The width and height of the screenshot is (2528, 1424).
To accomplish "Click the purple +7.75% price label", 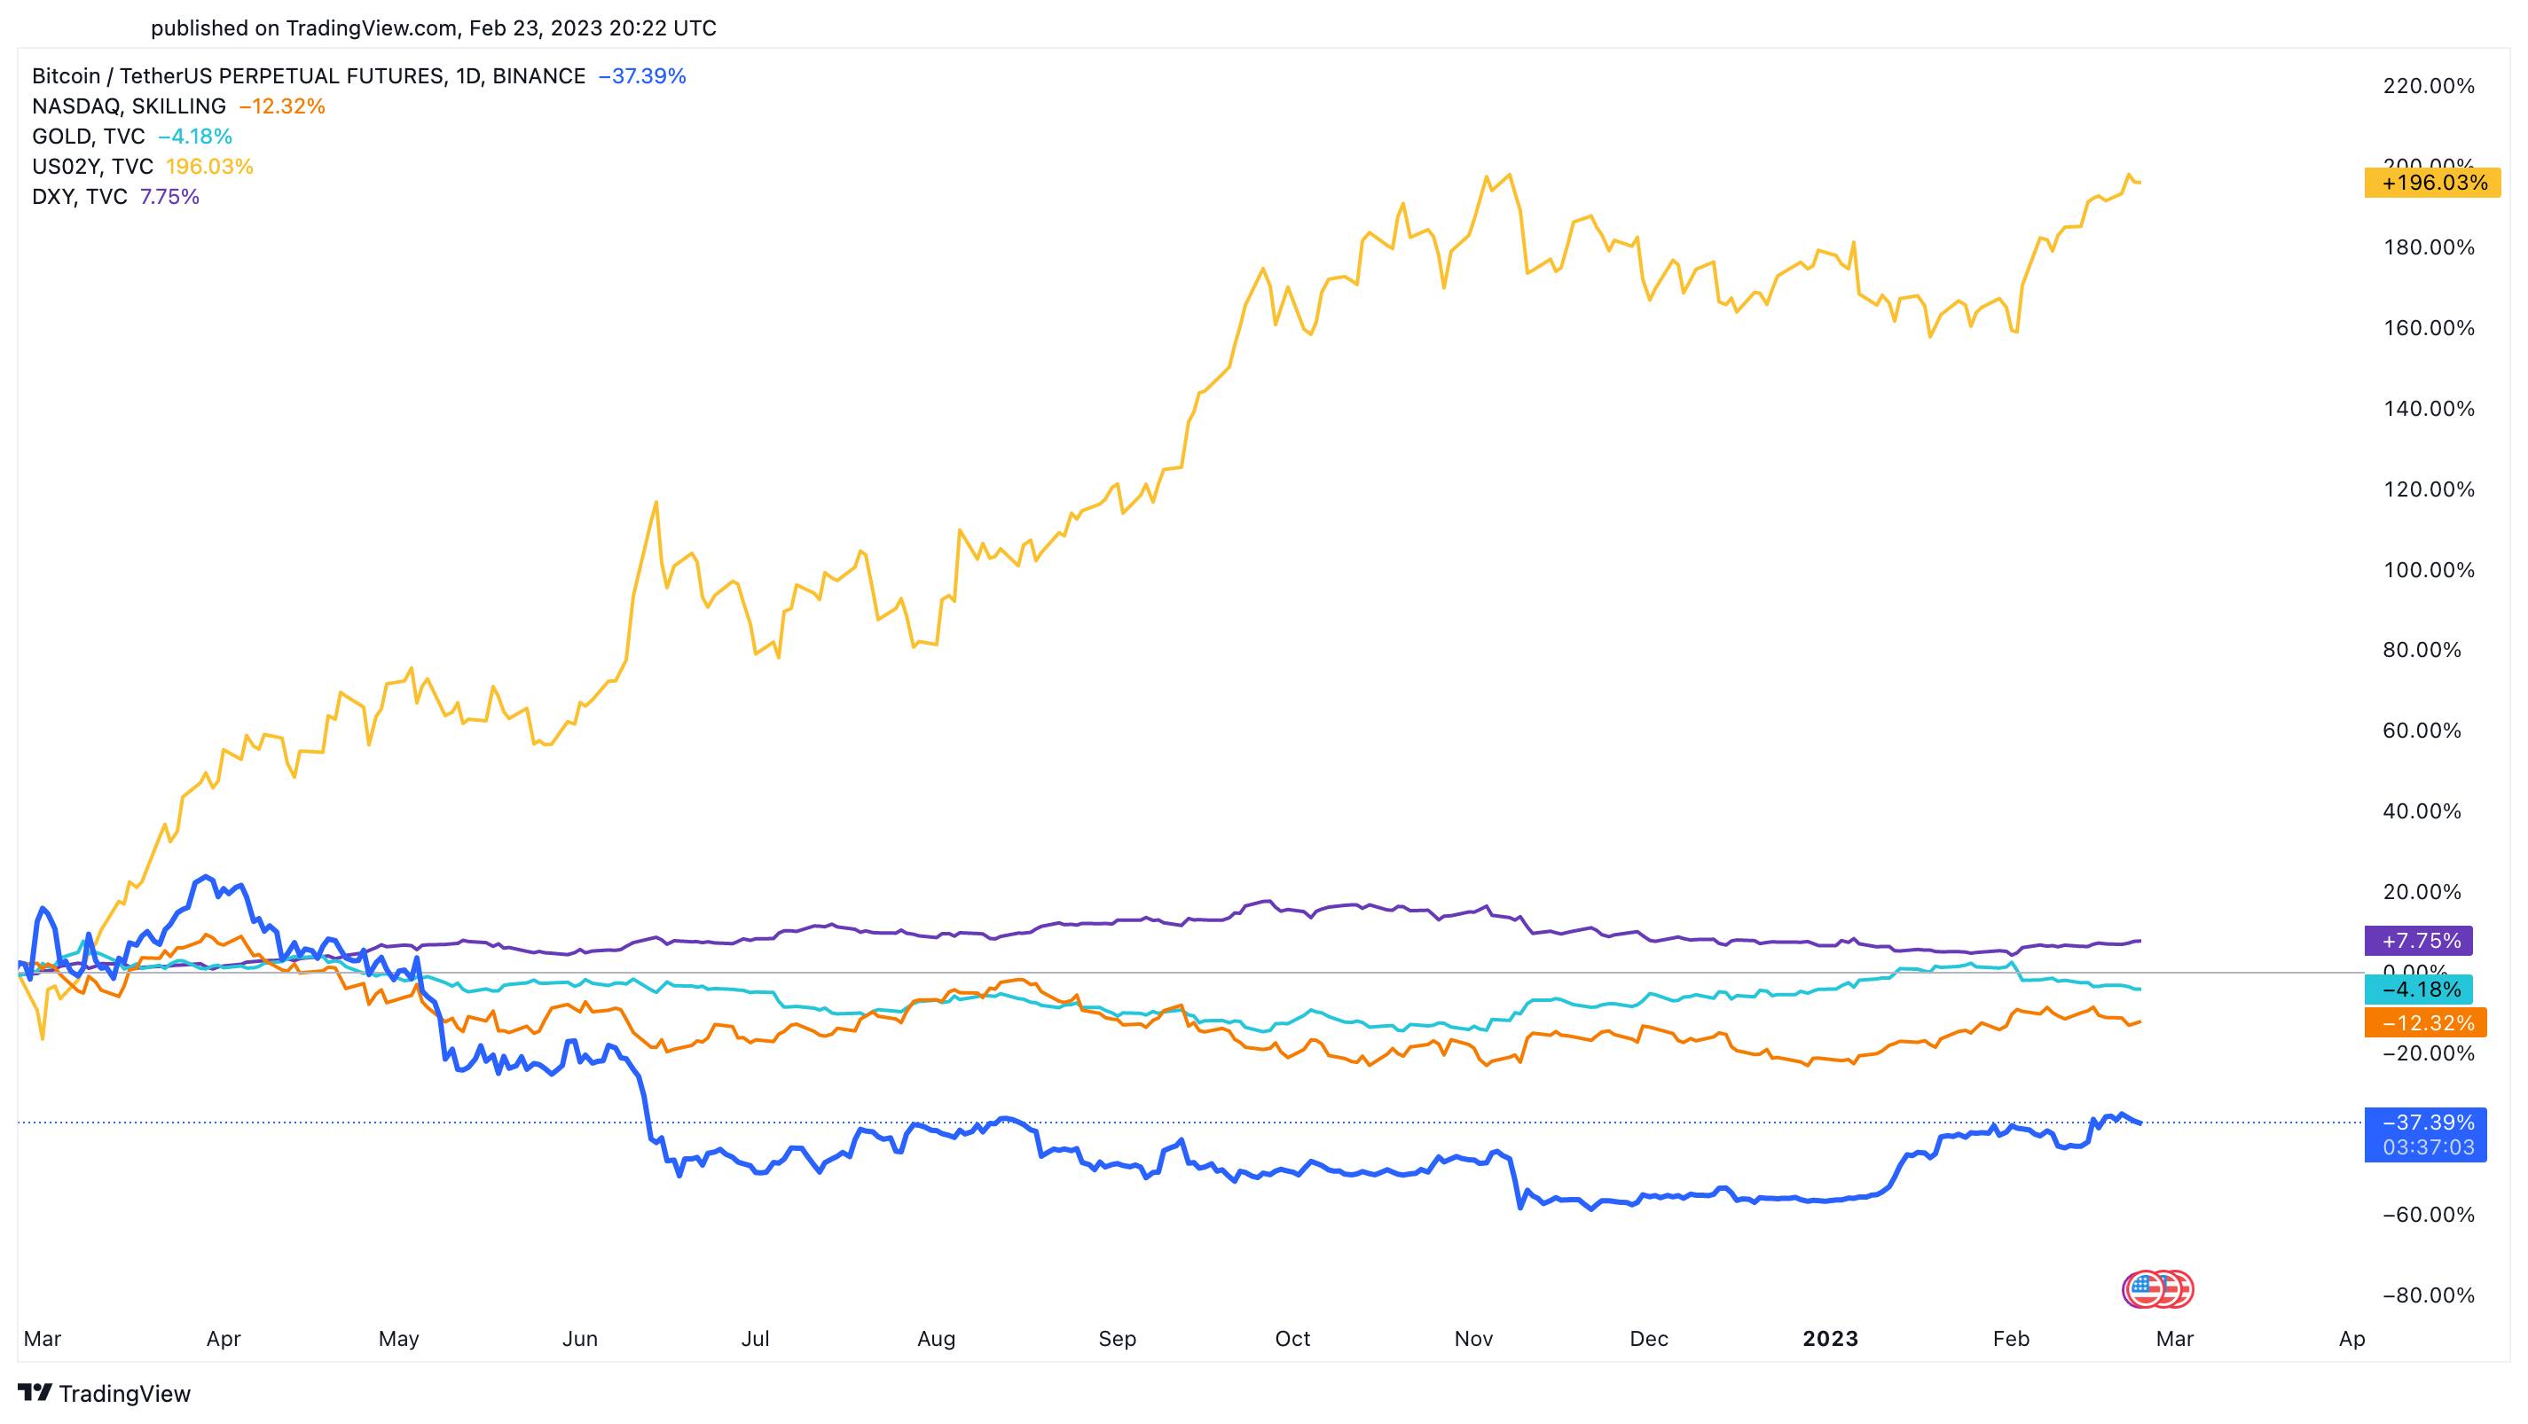I will (2419, 941).
